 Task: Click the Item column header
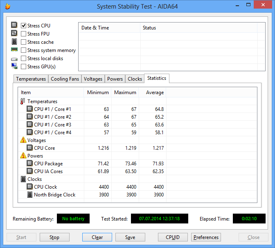[51, 92]
